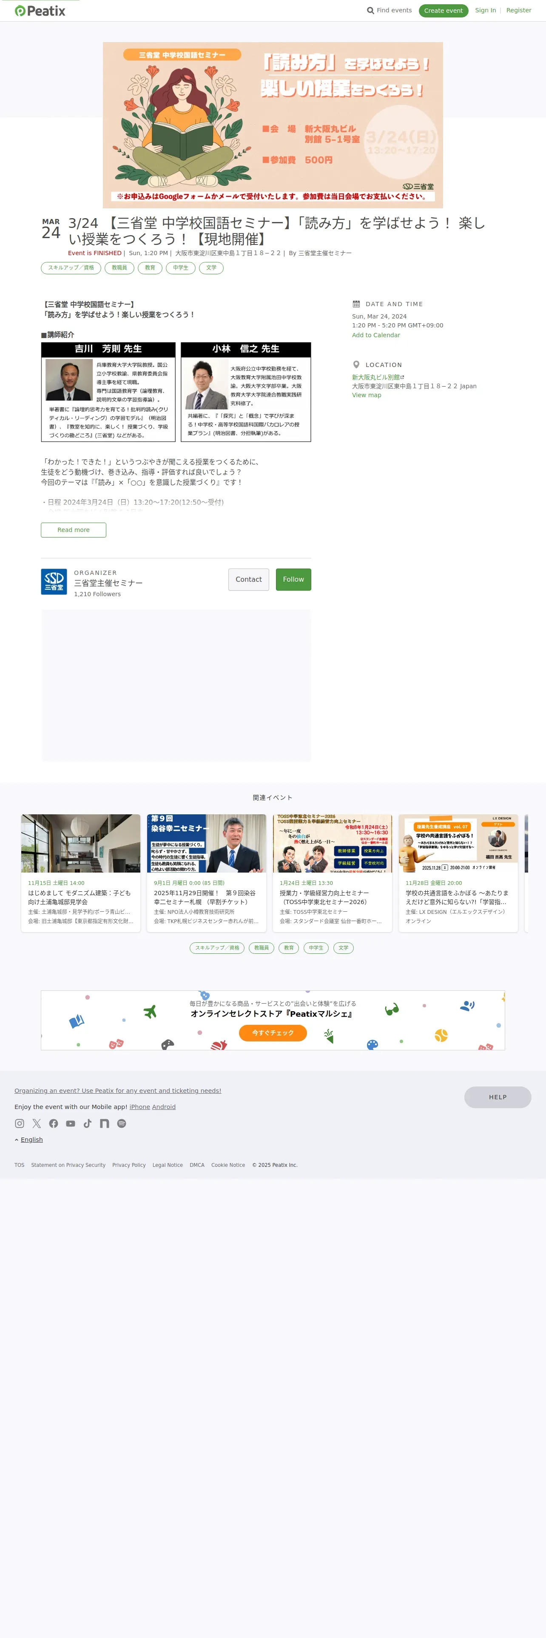Click the Peatix logo

pos(40,11)
